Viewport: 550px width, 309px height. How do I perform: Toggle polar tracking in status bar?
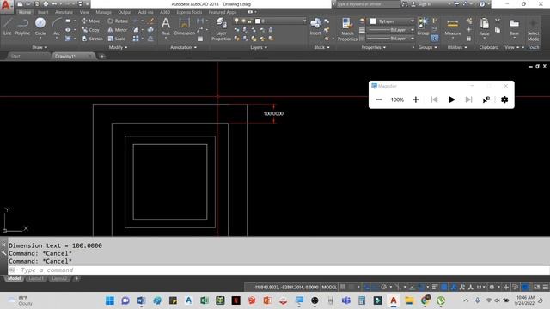tap(384, 287)
